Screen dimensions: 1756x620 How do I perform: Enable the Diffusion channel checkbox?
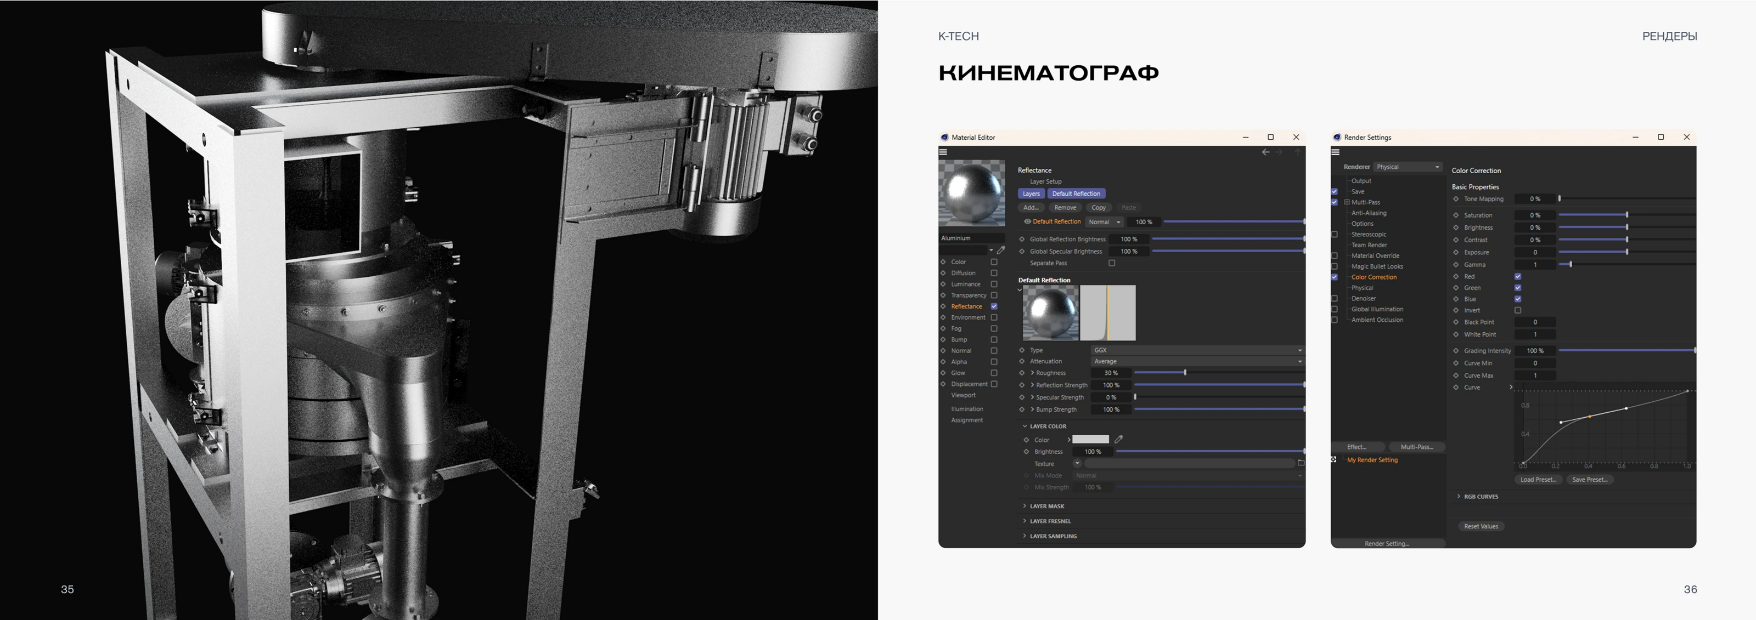point(994,273)
